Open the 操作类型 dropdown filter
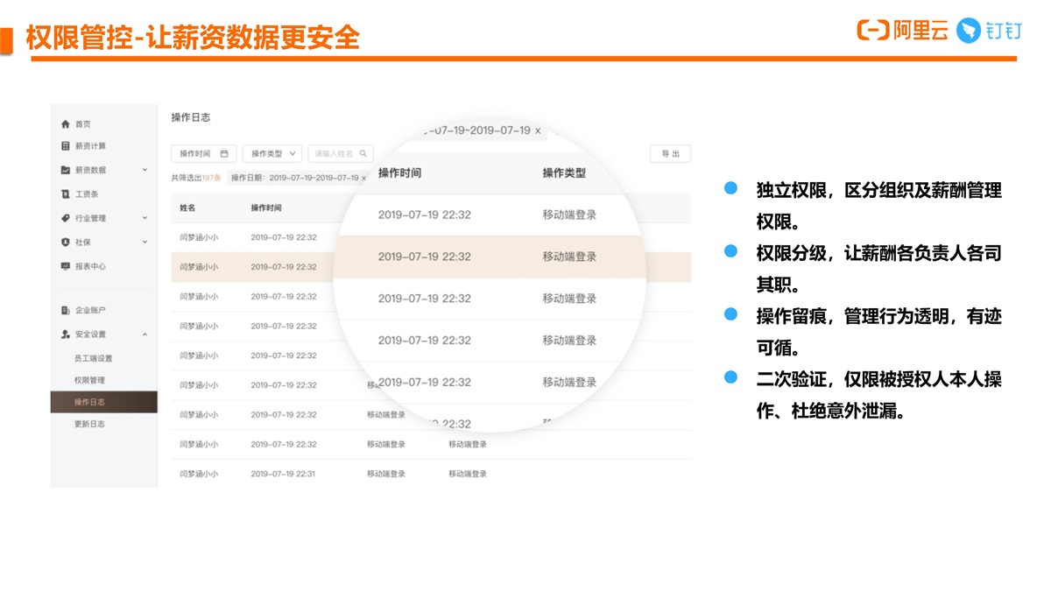This screenshot has width=1051, height=591. [272, 154]
